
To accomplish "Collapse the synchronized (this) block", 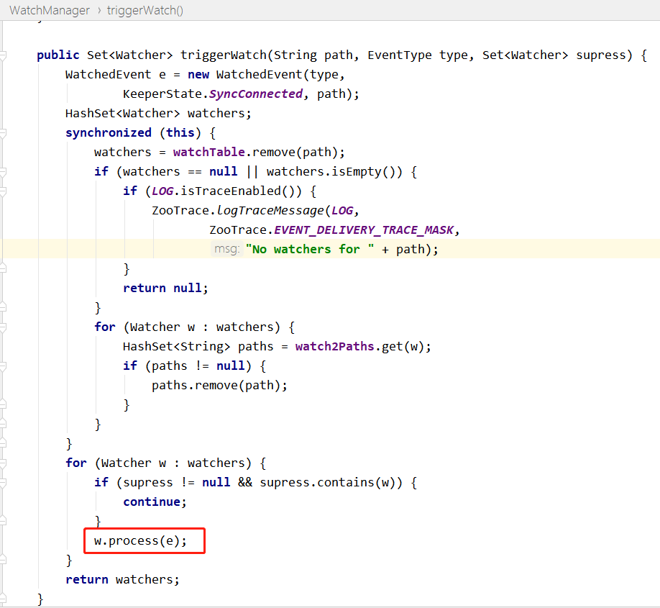I will tap(4, 133).
